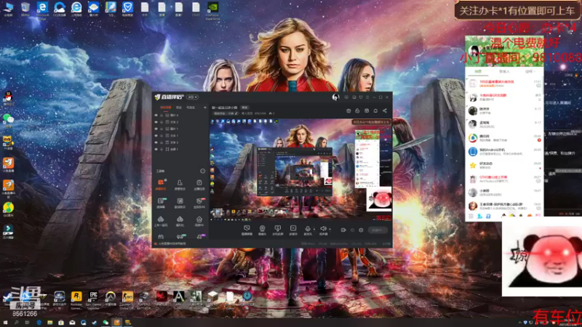Viewport: 582px width, 327px height.
Task: Open the Windows Start menu
Action: 5,323
